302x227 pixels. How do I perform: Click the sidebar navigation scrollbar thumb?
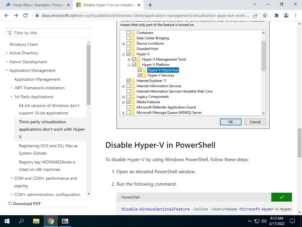click(x=88, y=75)
